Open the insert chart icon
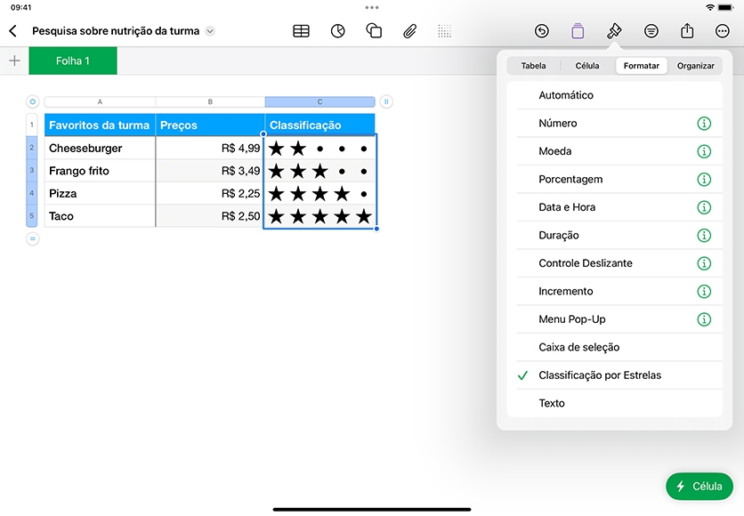Viewport: 744px width, 516px height. [x=338, y=31]
